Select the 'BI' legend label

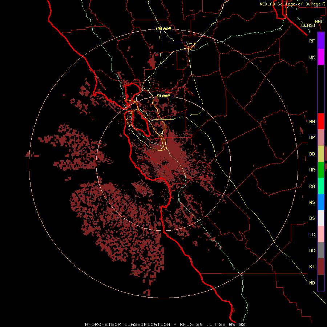(x=312, y=267)
